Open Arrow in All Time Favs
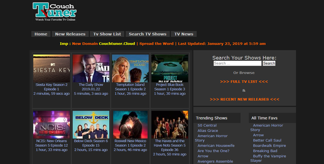 [x=258, y=135]
